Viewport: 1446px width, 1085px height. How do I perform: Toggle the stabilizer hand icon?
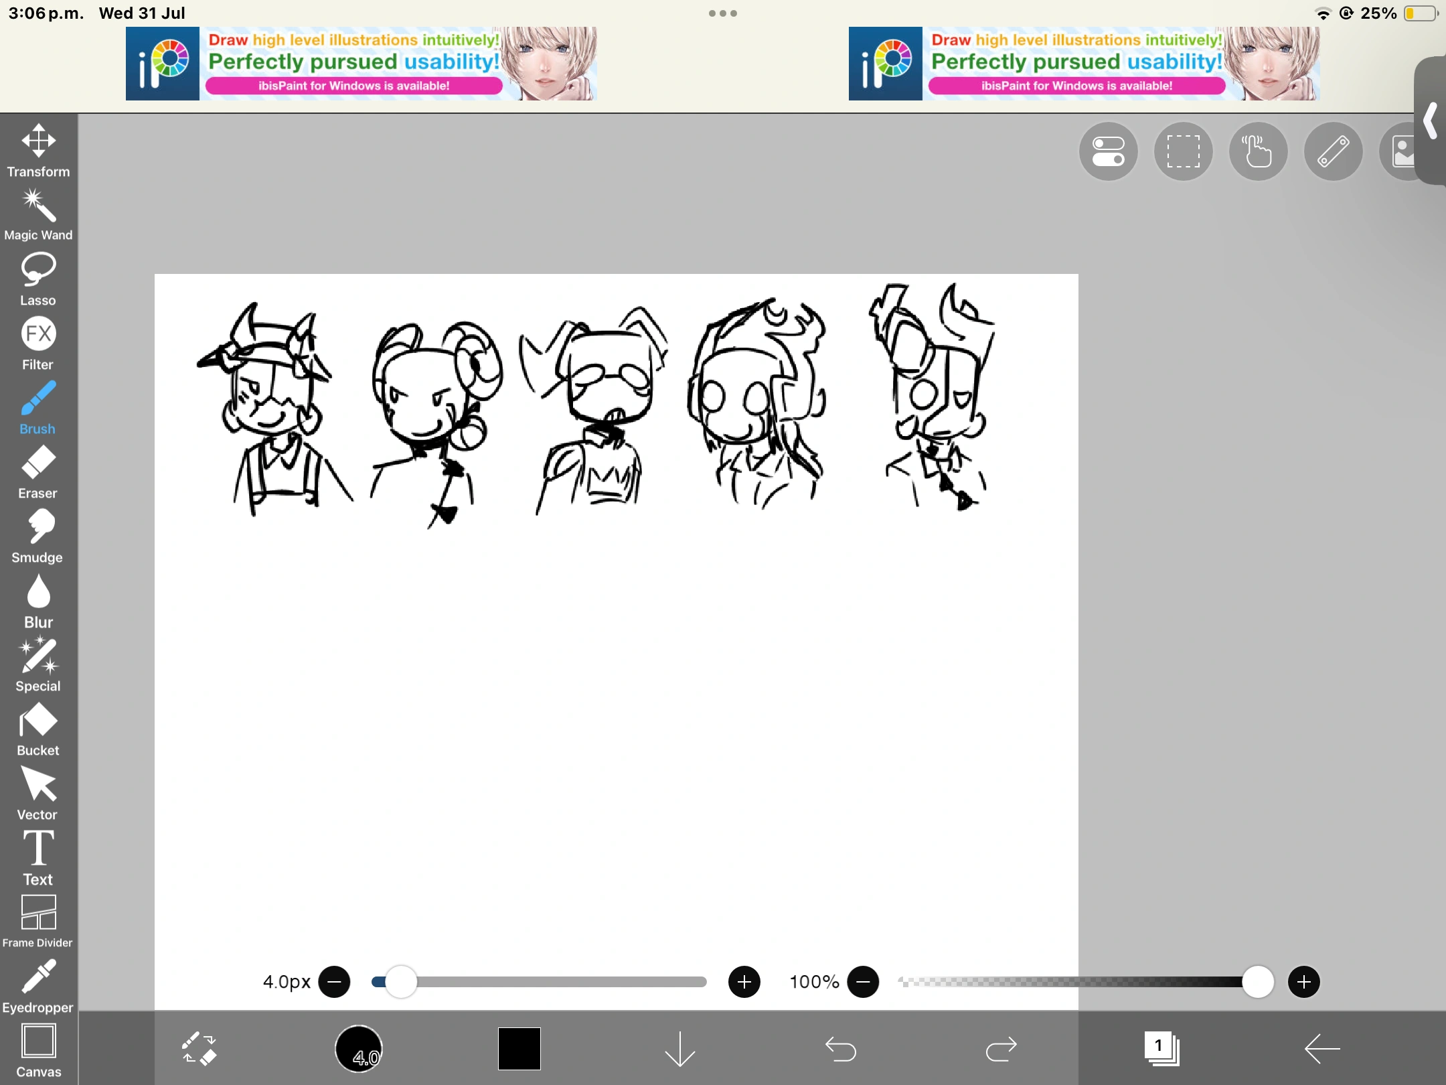click(1258, 151)
